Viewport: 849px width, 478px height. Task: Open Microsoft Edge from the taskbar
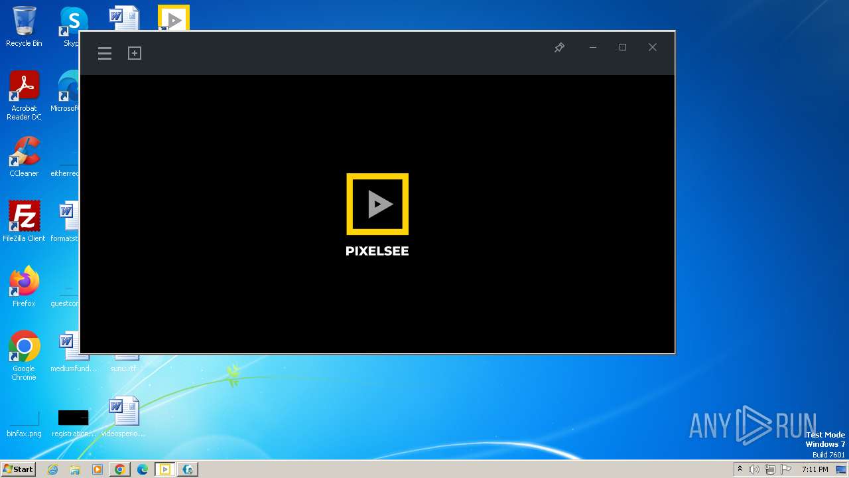(x=143, y=469)
